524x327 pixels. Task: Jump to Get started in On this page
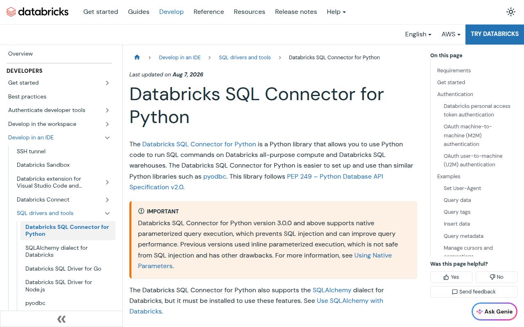(451, 82)
